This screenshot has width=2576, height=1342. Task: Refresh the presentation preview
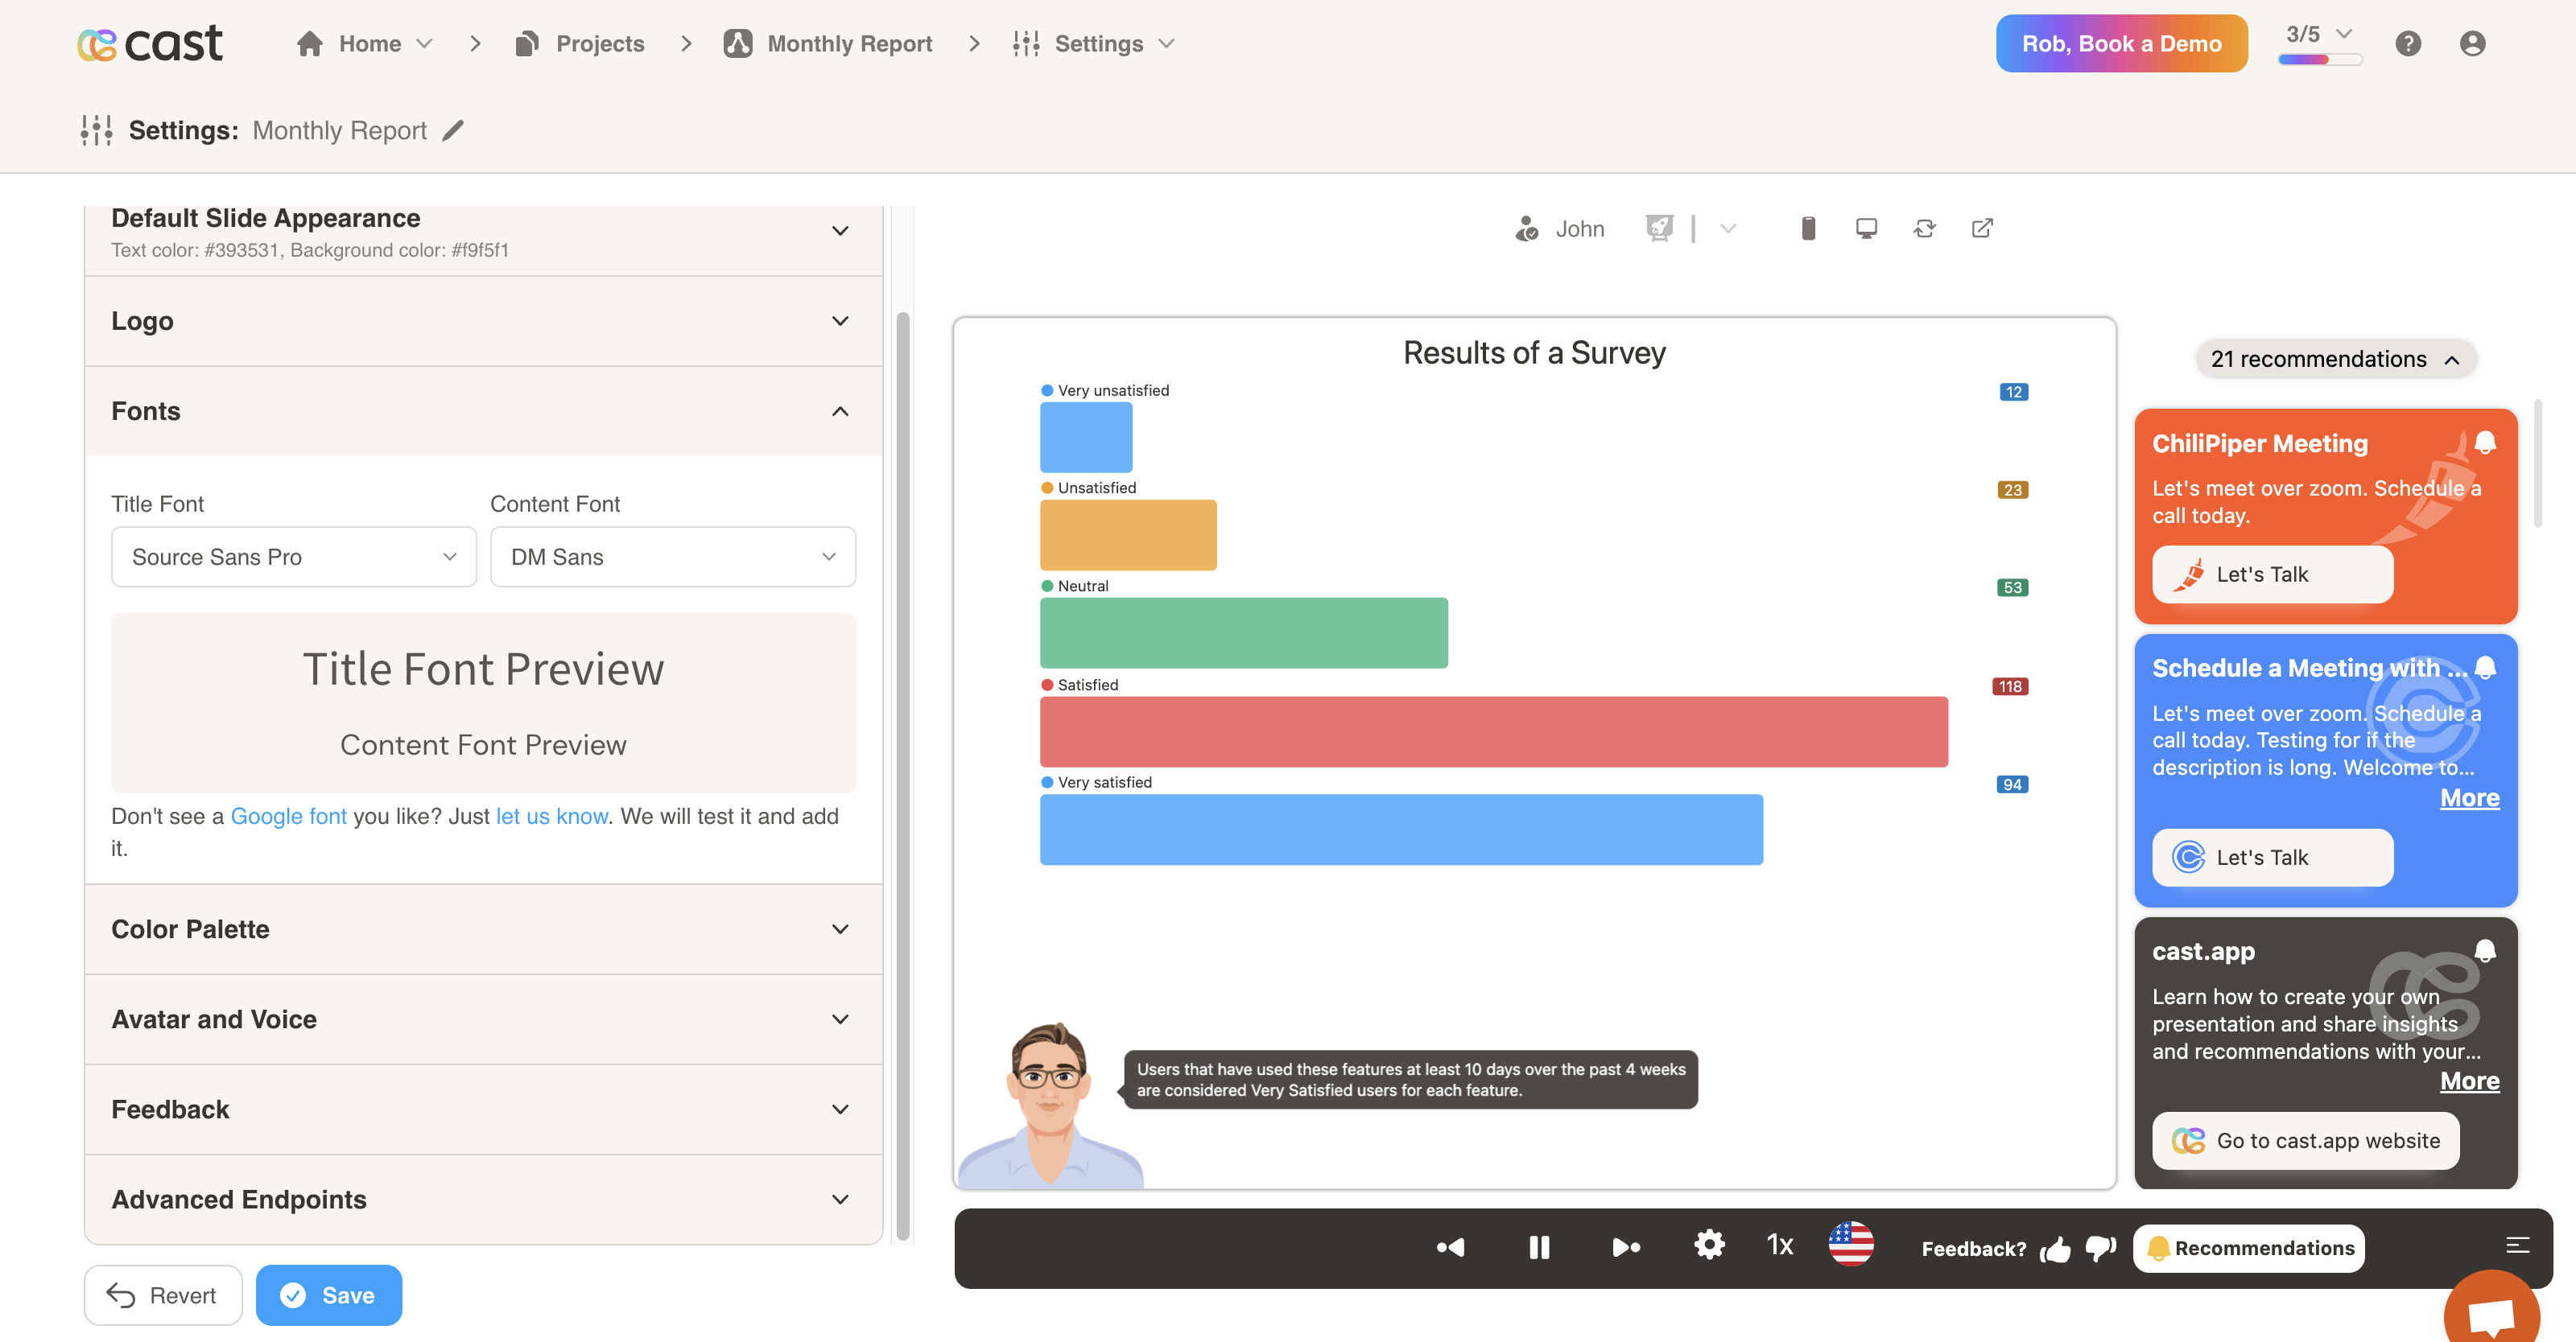pyautogui.click(x=1924, y=228)
